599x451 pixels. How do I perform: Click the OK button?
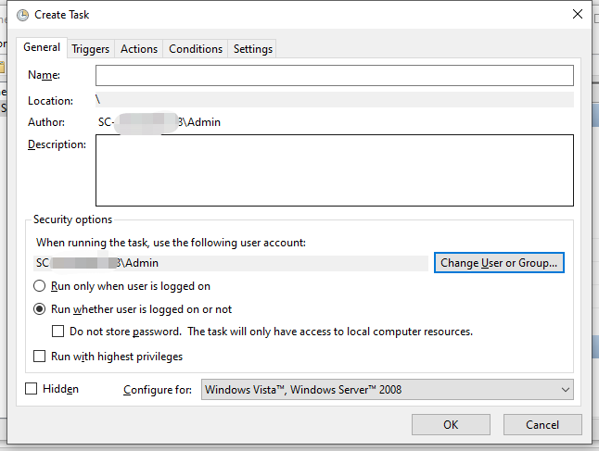point(451,425)
